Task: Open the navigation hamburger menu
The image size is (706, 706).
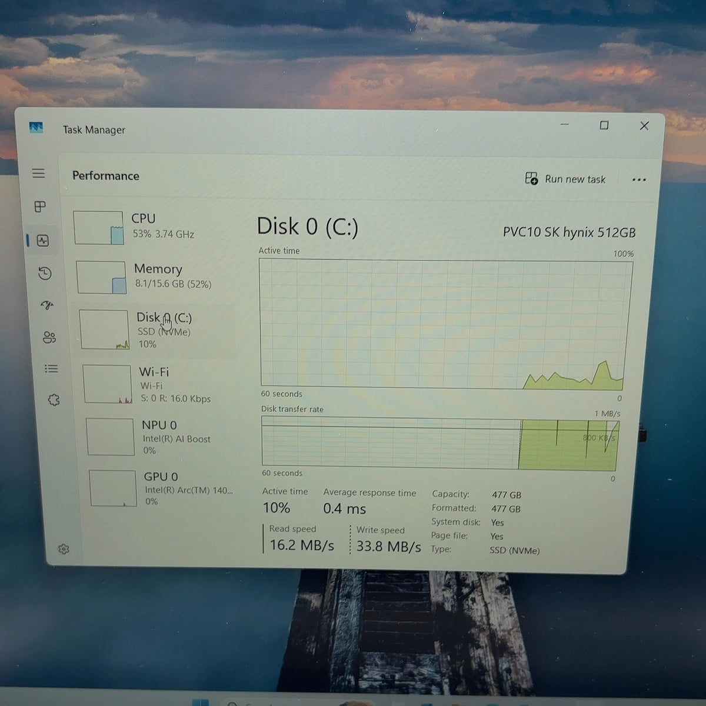Action: tap(38, 173)
